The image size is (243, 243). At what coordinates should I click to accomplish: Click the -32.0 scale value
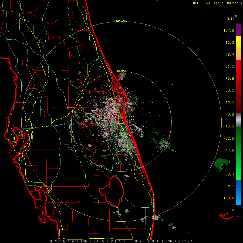click(x=229, y=139)
